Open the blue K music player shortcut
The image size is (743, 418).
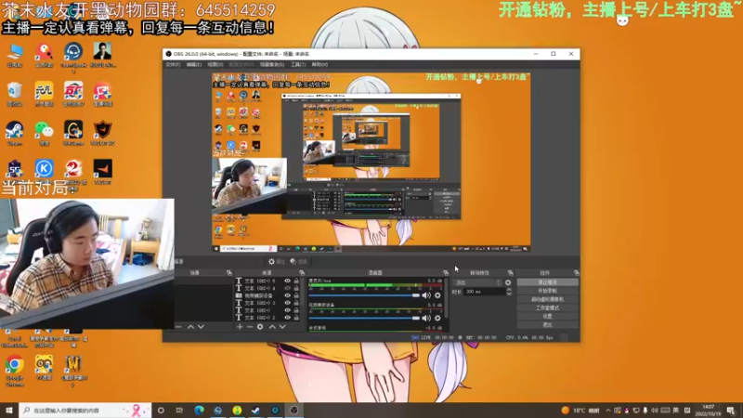[44, 169]
